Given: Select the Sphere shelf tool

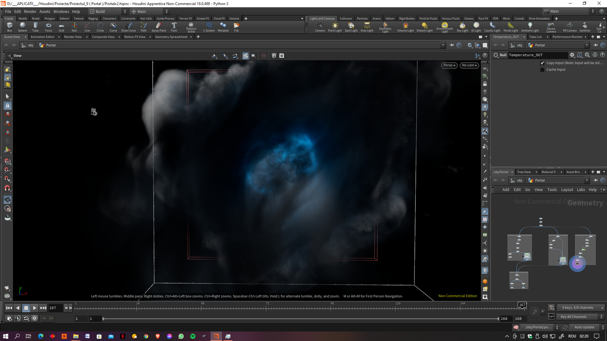Looking at the screenshot, I should (22, 27).
